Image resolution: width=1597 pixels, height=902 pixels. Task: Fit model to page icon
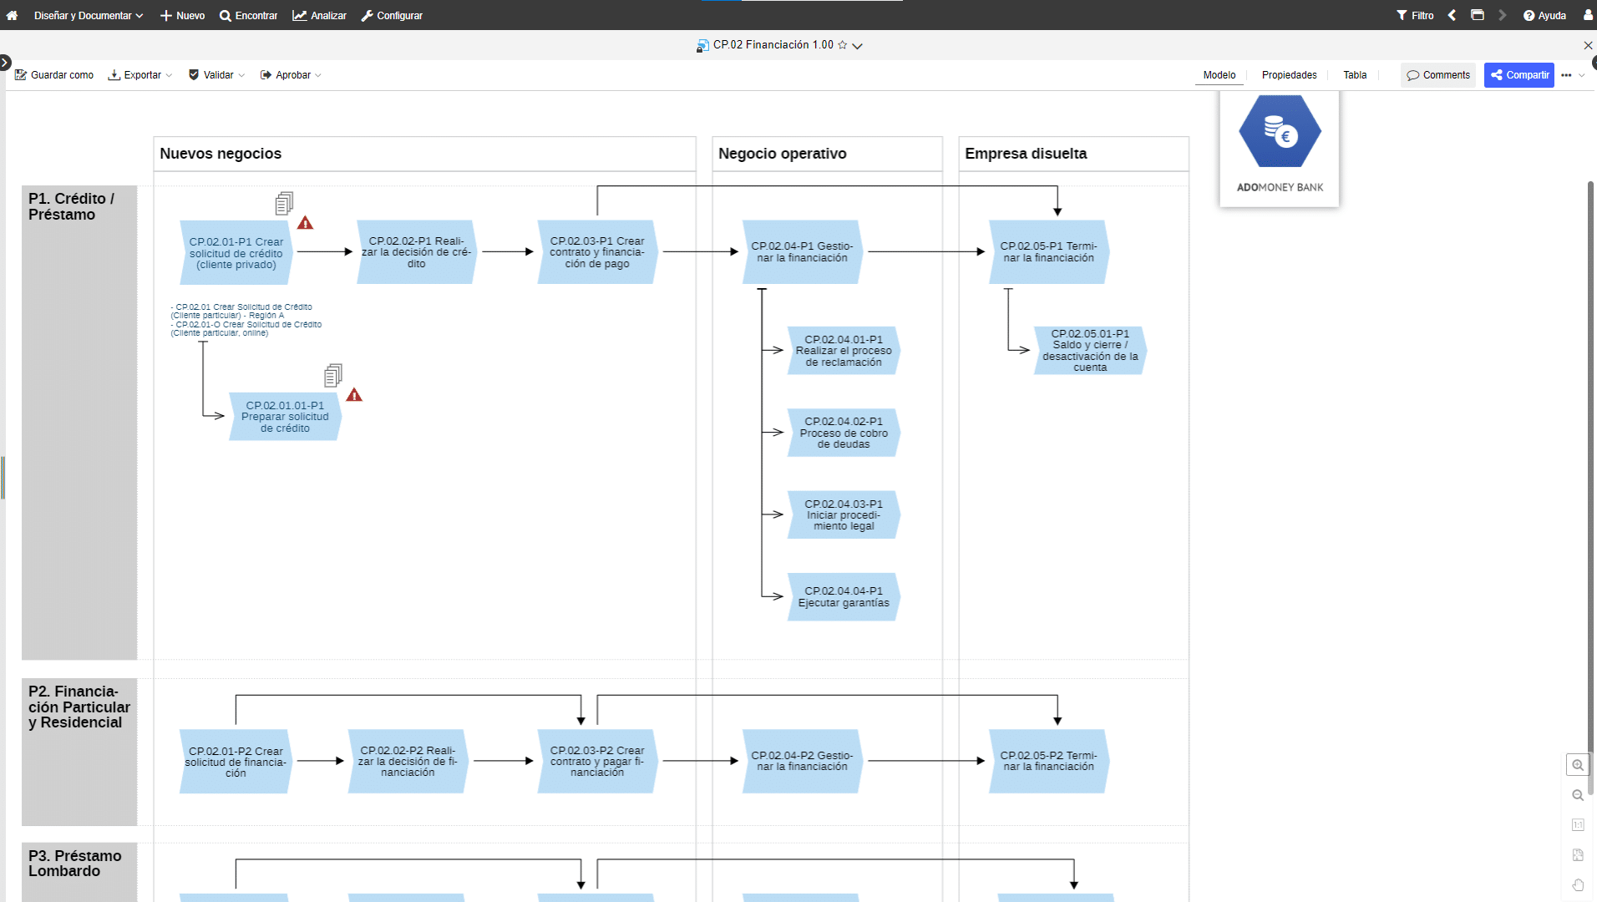pos(1578,855)
